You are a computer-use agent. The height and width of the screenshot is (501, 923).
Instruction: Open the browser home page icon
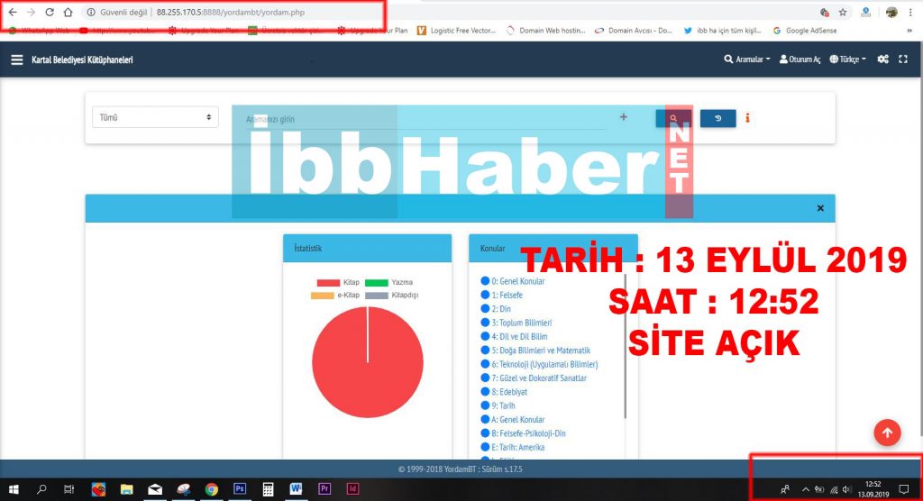point(68,12)
